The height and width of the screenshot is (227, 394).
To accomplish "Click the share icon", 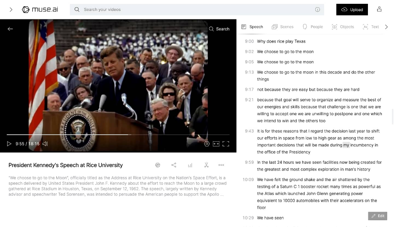I will pyautogui.click(x=174, y=165).
